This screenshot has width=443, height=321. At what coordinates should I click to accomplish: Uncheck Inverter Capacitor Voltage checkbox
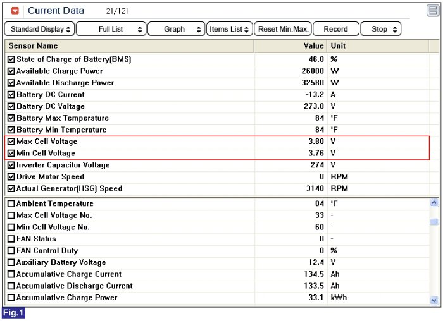tap(11, 165)
